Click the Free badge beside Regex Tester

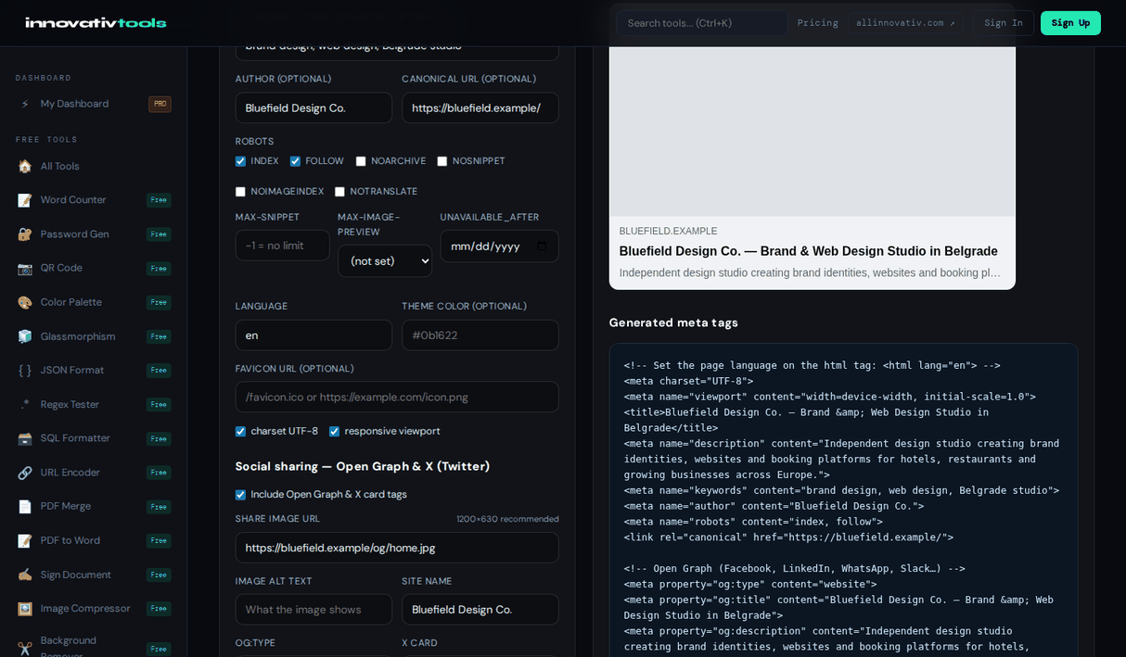click(159, 405)
